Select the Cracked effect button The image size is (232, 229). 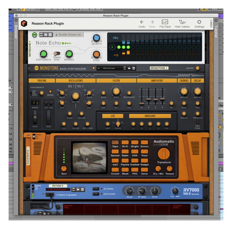pyautogui.click(x=134, y=161)
